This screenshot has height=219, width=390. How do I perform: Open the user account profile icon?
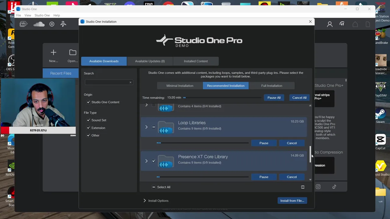pos(330,24)
